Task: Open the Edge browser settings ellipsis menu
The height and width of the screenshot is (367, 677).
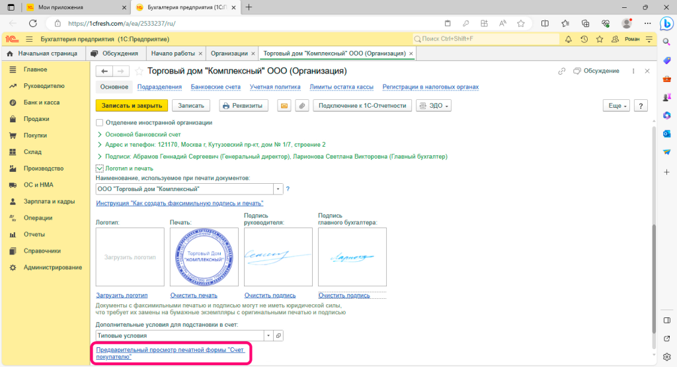Action: [x=647, y=23]
